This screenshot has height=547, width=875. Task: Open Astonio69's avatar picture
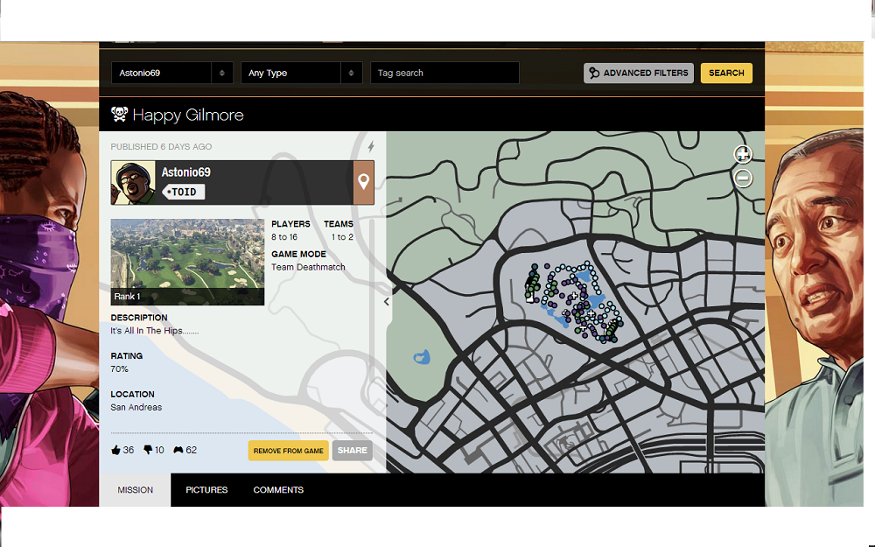coord(133,182)
